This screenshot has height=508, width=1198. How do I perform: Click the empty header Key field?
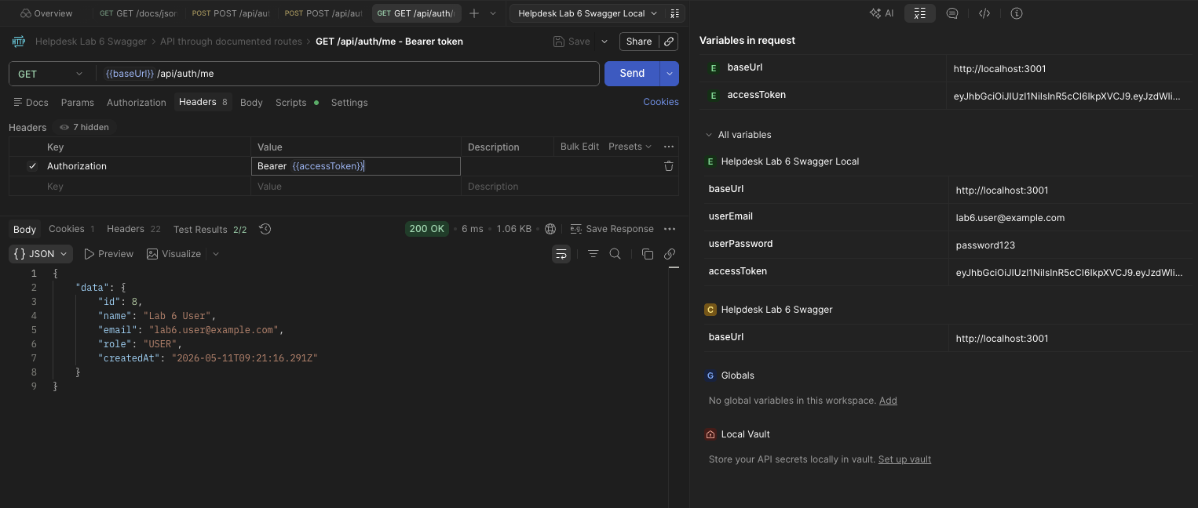(146, 187)
